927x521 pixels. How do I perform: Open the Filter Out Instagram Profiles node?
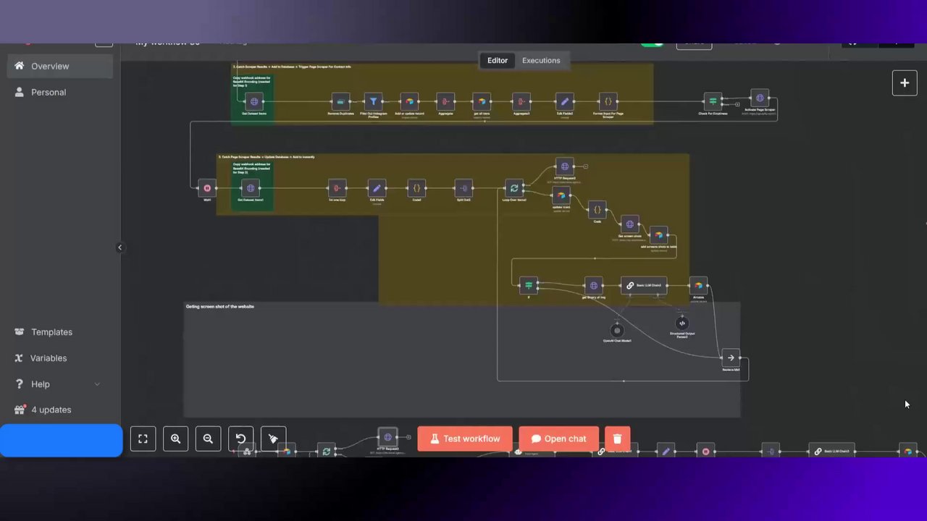tap(374, 102)
